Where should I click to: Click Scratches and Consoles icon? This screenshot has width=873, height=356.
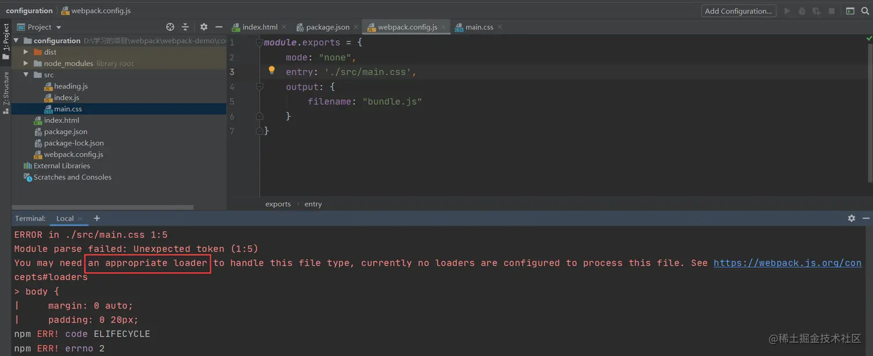[27, 177]
